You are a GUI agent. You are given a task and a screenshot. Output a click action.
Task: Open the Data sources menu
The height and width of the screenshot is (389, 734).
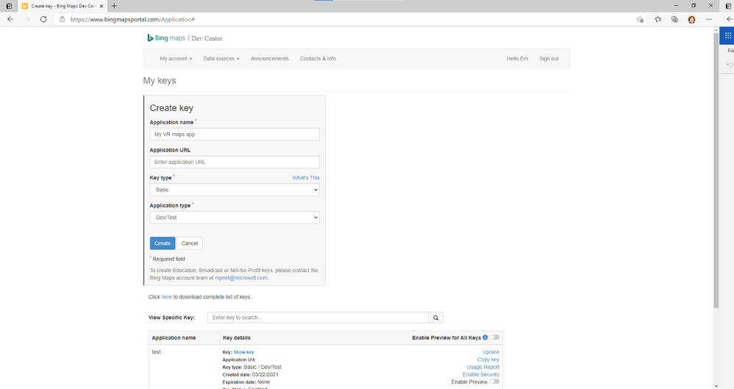(x=221, y=59)
